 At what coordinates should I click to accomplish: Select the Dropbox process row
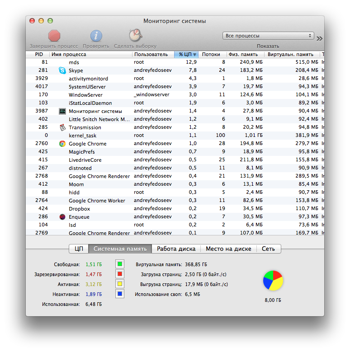pyautogui.click(x=175, y=209)
